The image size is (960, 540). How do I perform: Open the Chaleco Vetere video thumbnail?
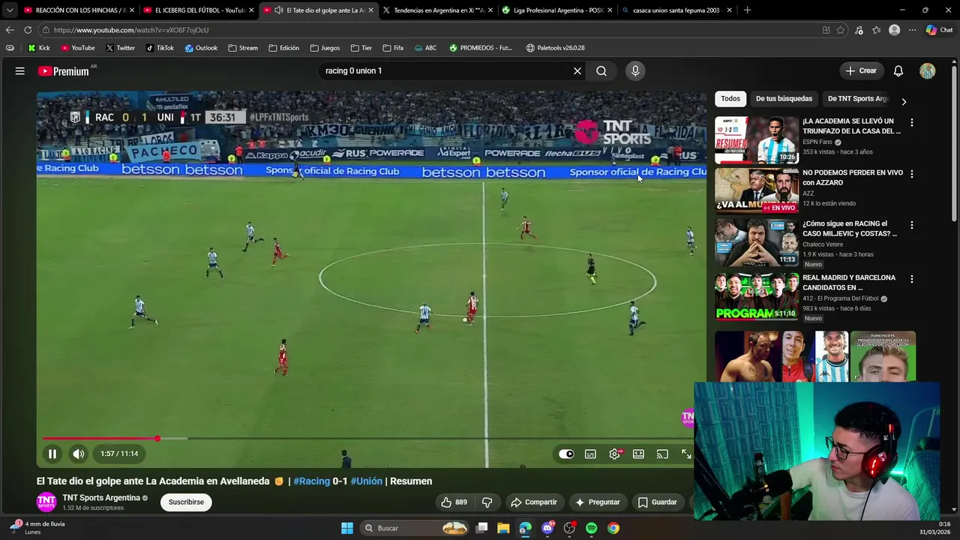pyautogui.click(x=757, y=243)
